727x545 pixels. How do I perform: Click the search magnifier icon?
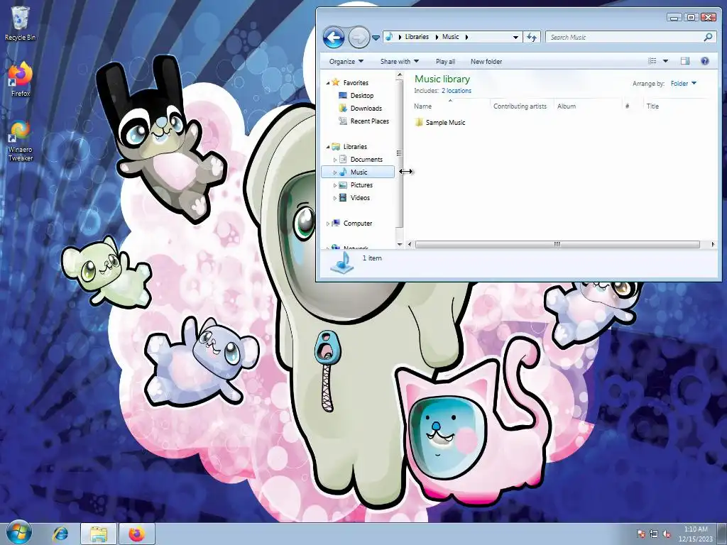point(708,37)
